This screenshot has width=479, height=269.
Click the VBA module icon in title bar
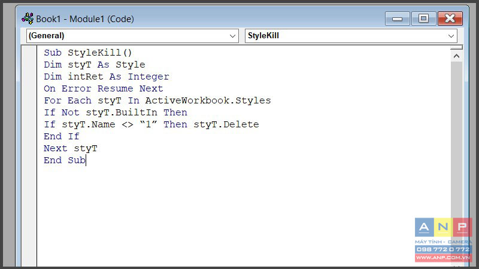click(28, 19)
